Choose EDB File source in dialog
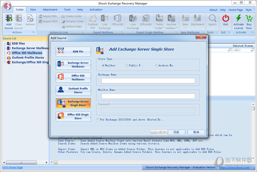Screen dimensions: 257x172 click(x=73, y=52)
